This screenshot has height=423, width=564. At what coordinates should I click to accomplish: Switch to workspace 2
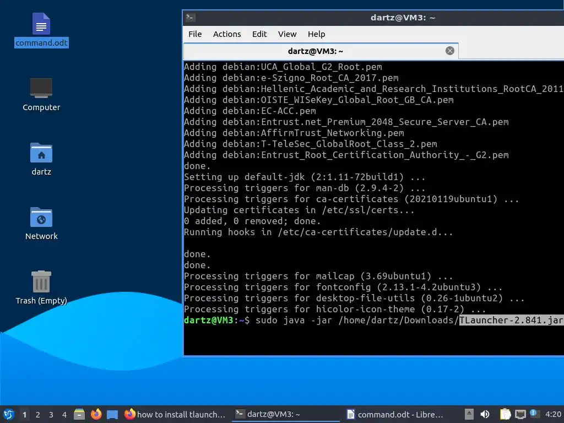38,415
